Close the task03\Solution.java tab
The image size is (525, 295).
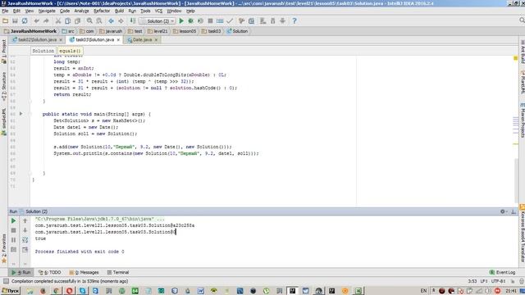pyautogui.click(x=118, y=40)
